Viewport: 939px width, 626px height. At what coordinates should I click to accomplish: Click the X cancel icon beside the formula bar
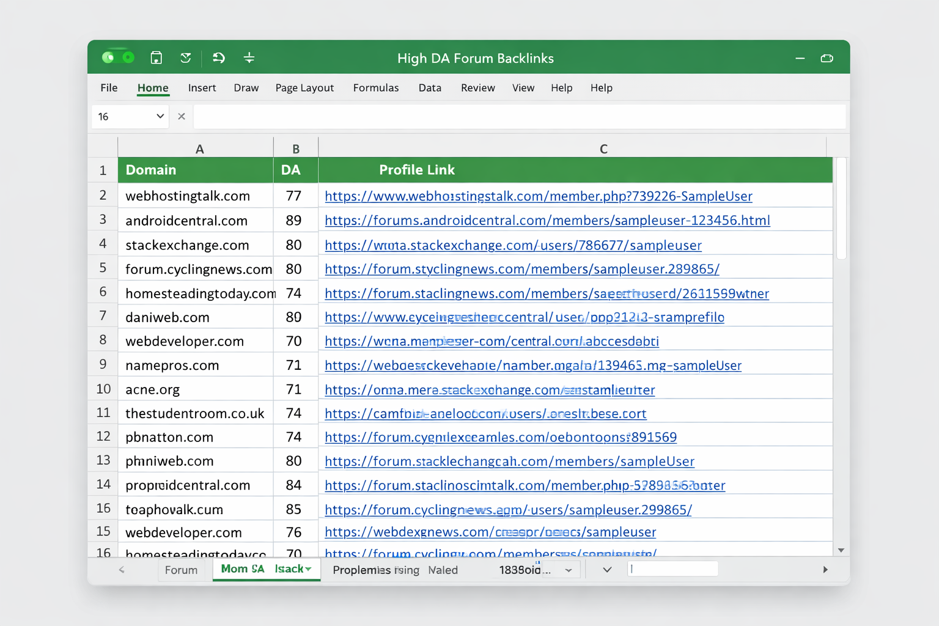click(x=181, y=116)
